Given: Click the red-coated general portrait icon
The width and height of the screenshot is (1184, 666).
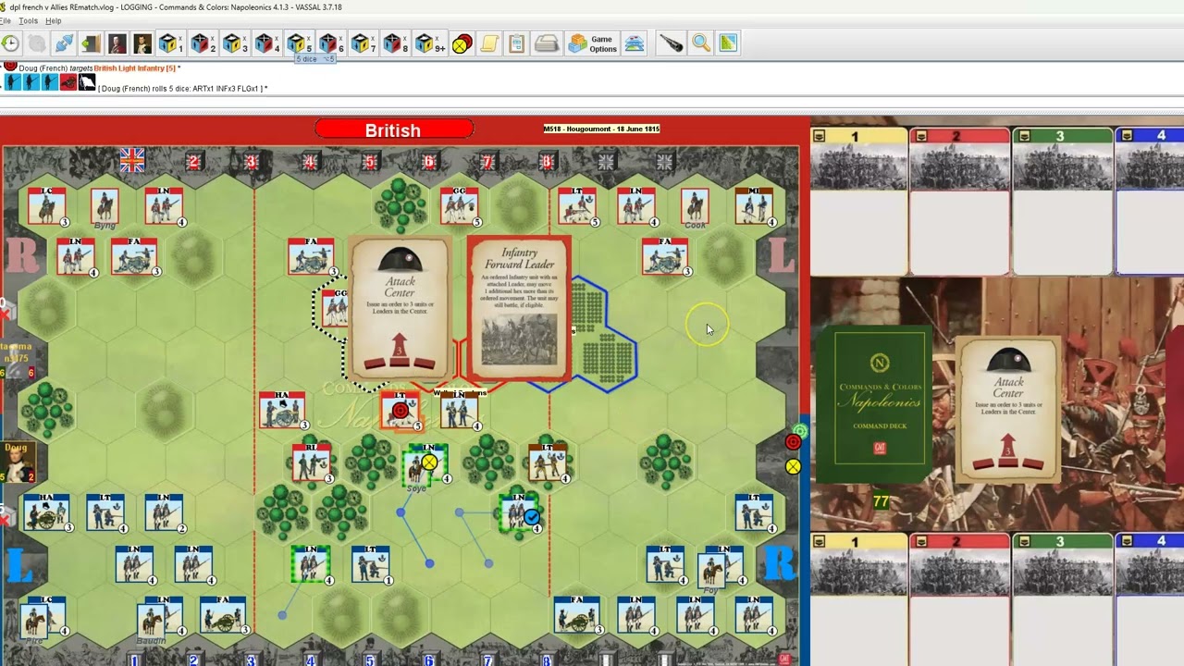Looking at the screenshot, I should coord(116,43).
